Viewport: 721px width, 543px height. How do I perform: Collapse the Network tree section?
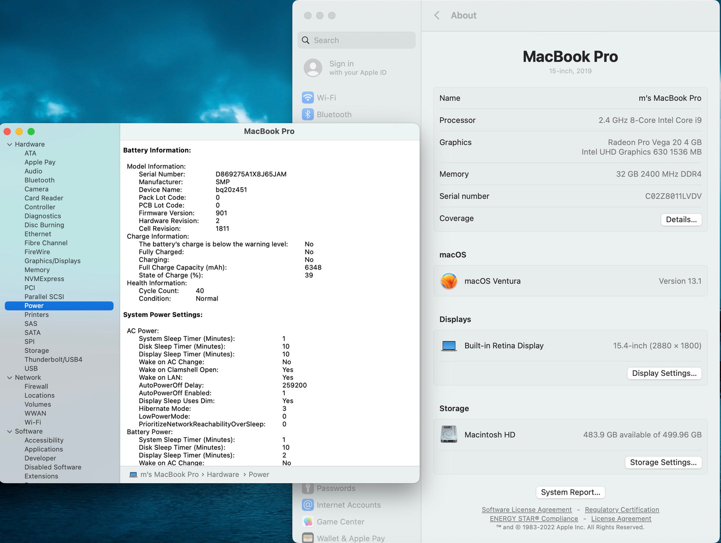tap(9, 378)
